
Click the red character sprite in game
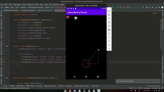tap(68, 17)
